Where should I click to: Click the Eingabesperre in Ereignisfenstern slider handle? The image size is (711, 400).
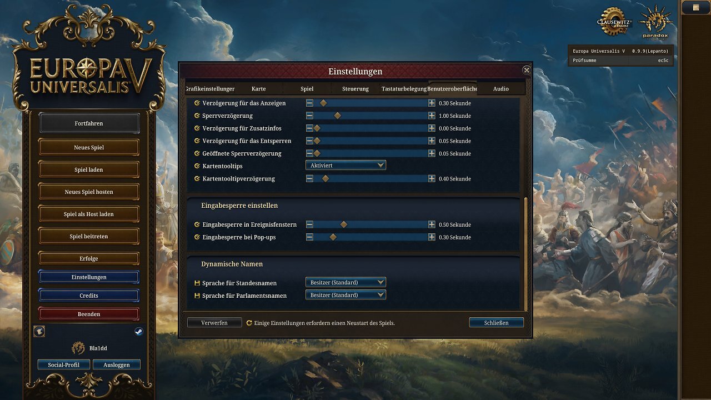pos(344,224)
